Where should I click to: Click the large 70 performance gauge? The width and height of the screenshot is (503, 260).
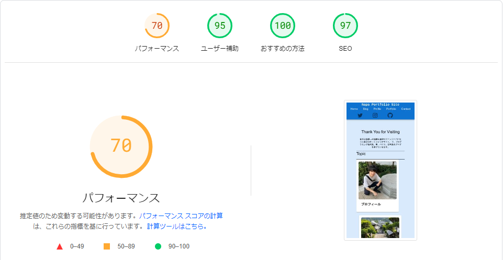coord(121,146)
